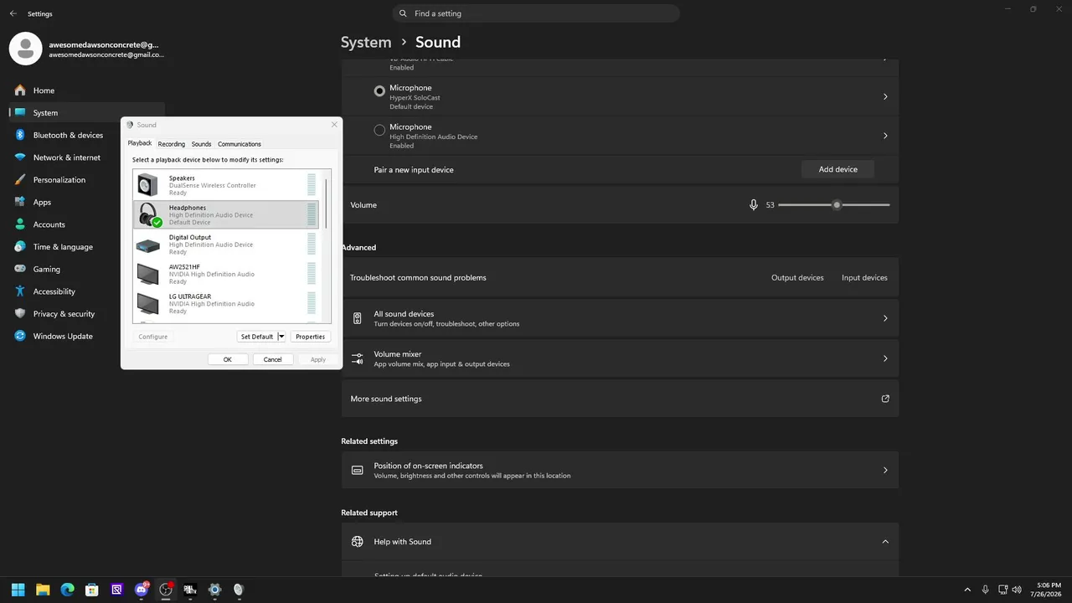Click Properties button in Sound dialog
Screen dimensions: 1072x603
310,337
